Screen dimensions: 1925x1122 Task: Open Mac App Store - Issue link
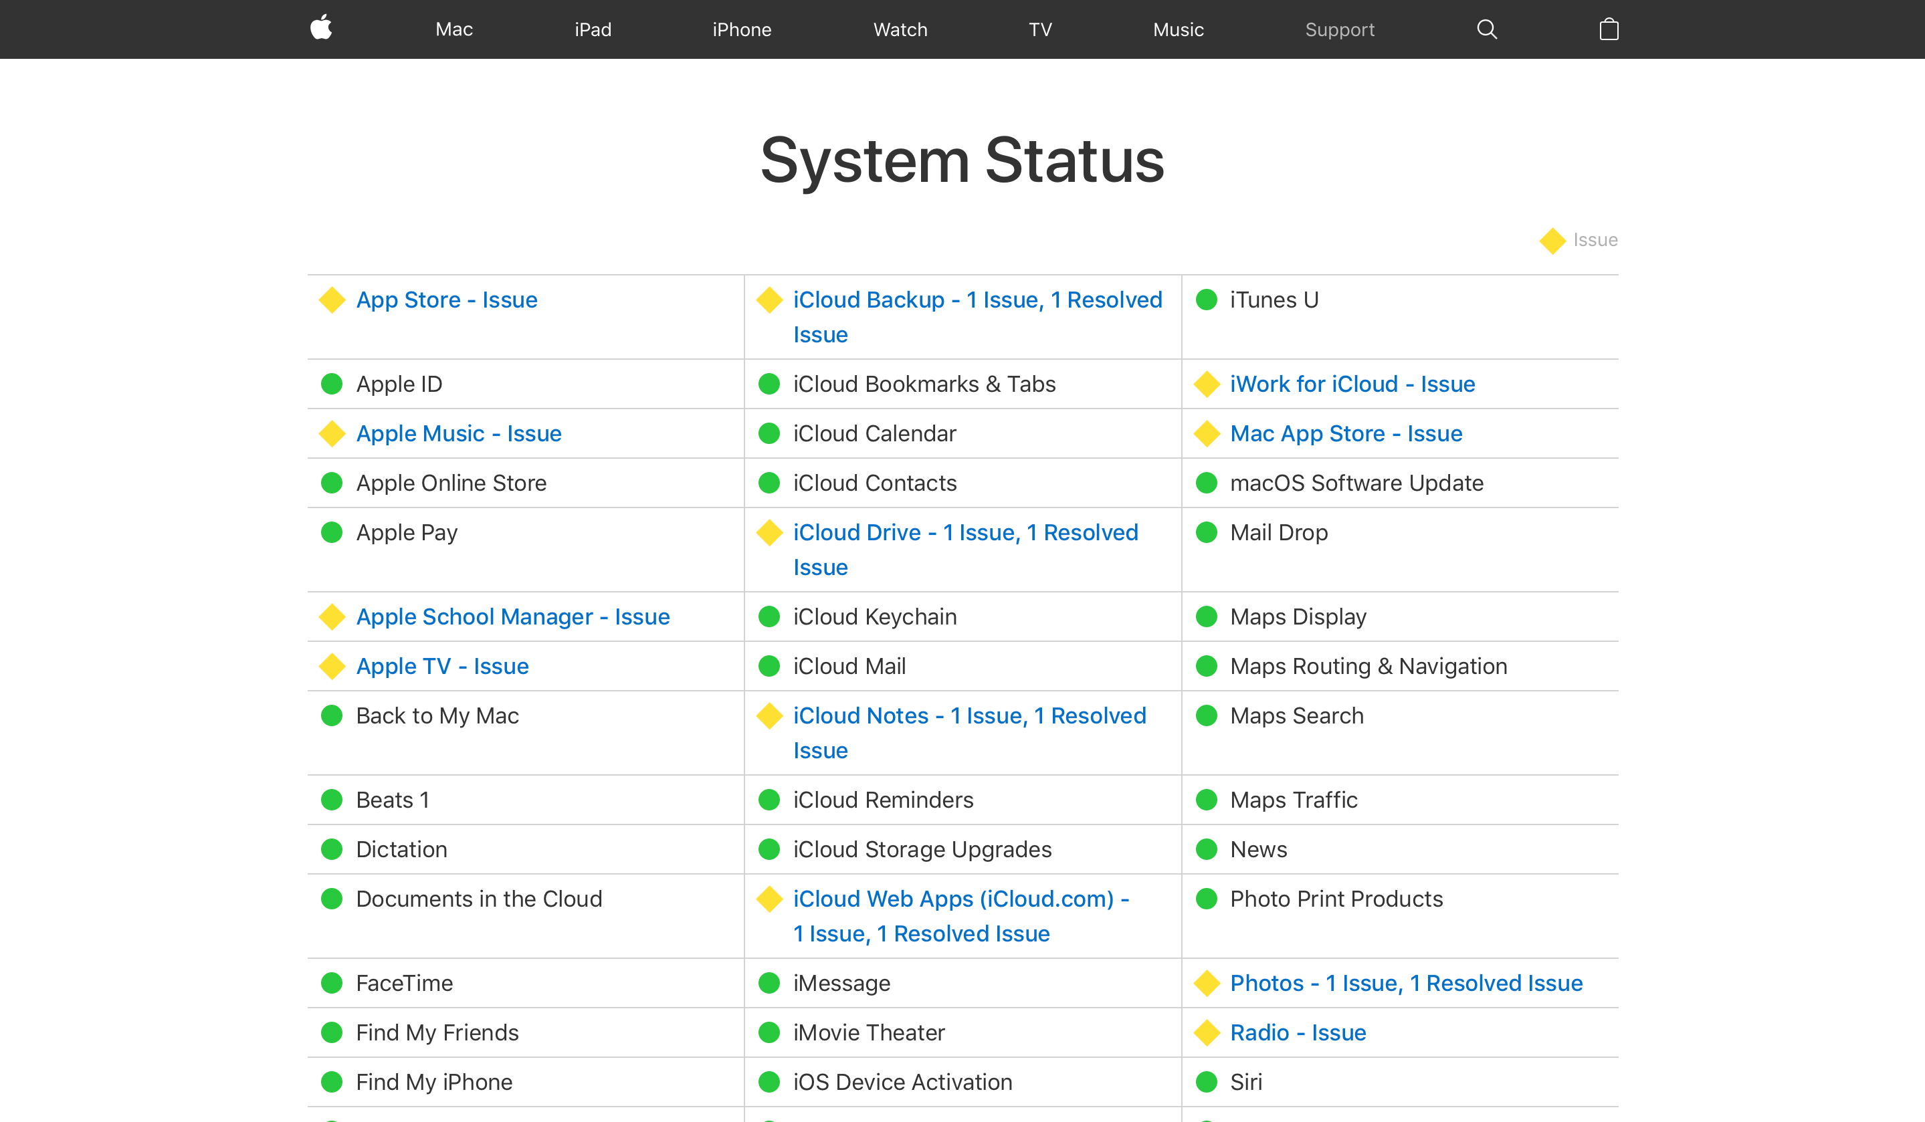[1345, 434]
